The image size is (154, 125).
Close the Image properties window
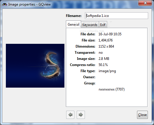pyautogui.click(x=145, y=3)
